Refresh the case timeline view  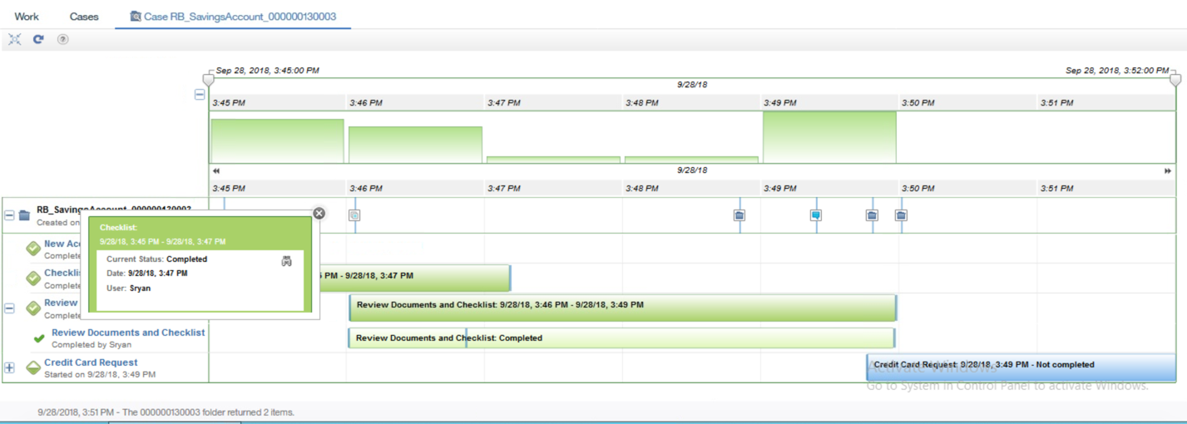[38, 39]
